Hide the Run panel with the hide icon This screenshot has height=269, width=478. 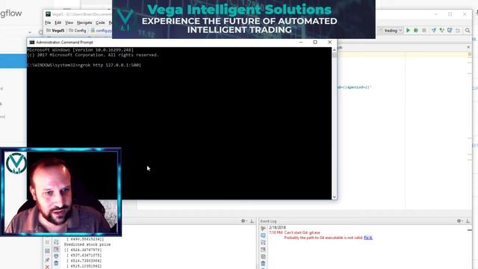(252, 221)
